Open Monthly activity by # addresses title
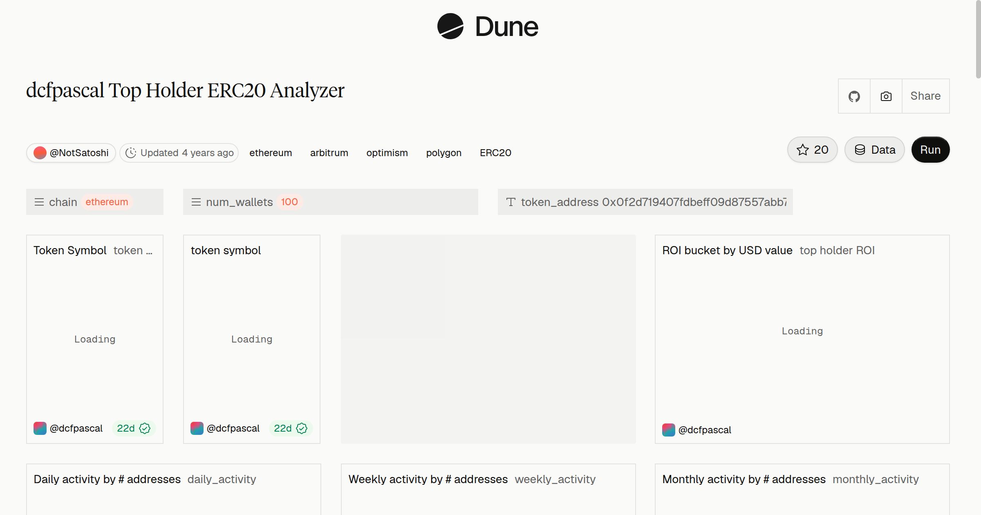 point(744,479)
